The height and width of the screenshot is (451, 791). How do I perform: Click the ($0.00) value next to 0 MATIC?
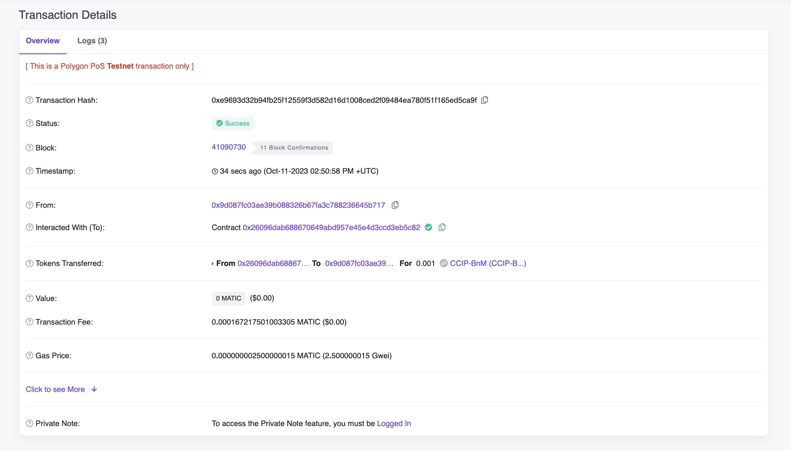click(262, 298)
